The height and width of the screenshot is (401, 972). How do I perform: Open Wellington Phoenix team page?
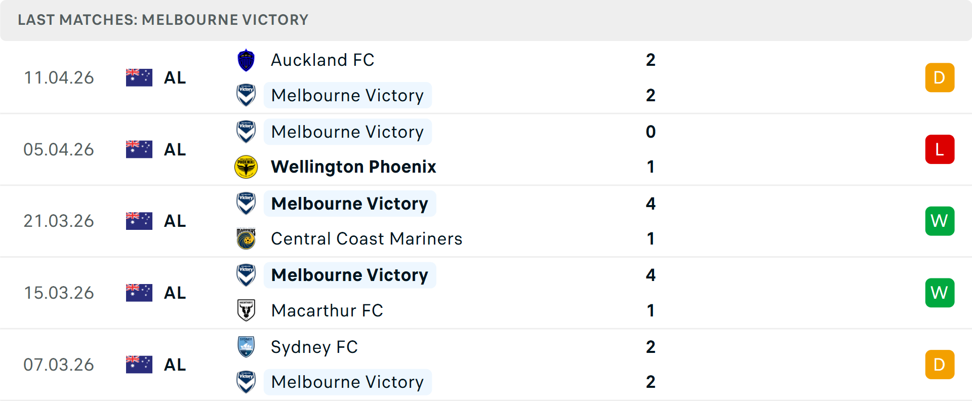tap(353, 166)
